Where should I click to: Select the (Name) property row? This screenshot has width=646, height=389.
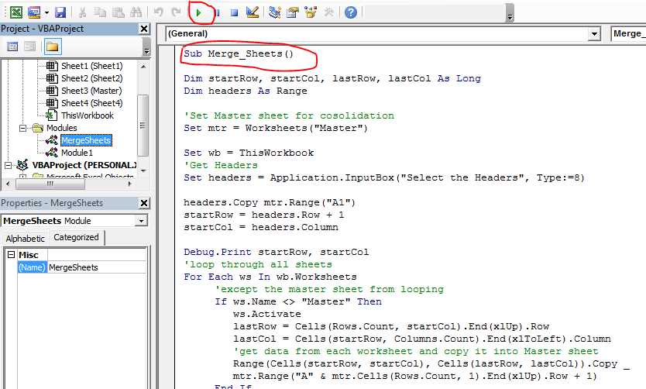(x=32, y=267)
